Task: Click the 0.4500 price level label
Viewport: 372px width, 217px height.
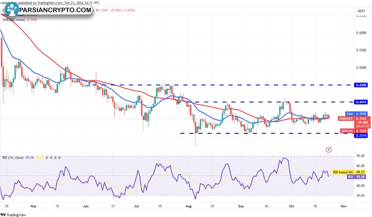Action: (361, 85)
